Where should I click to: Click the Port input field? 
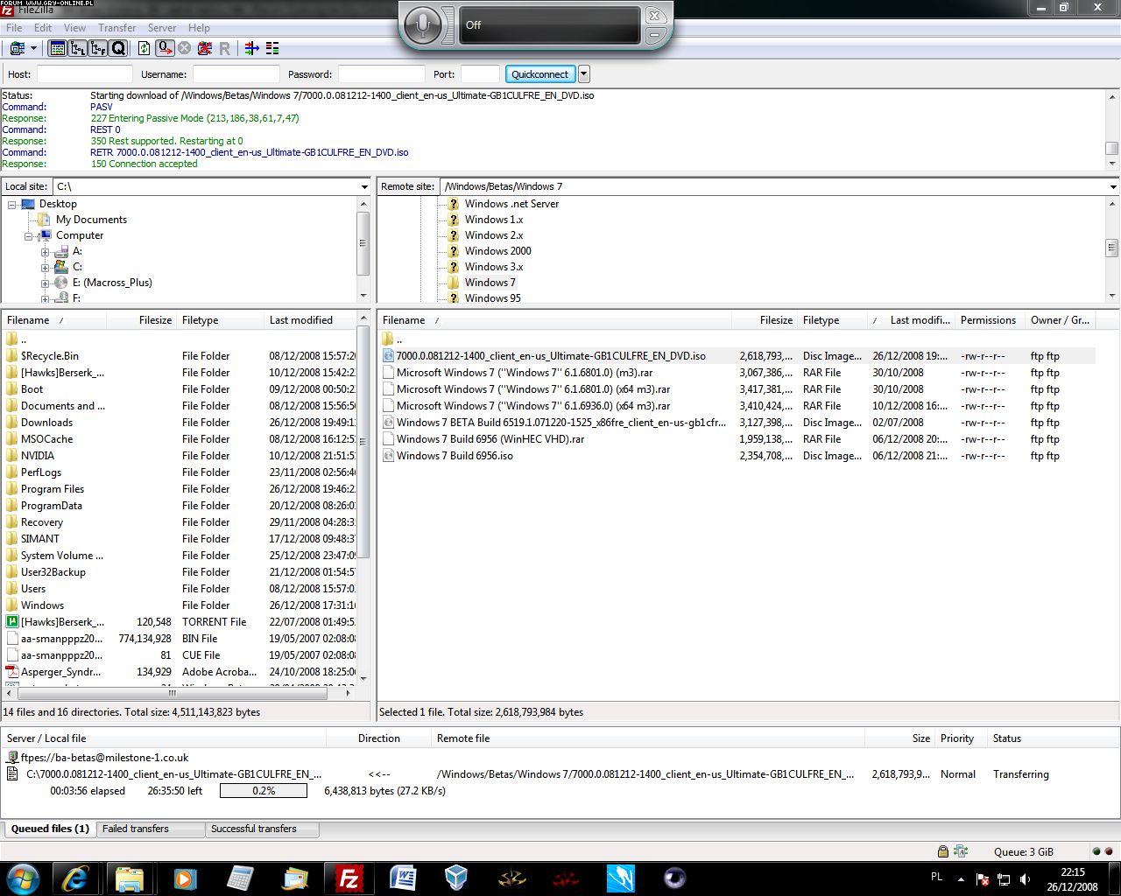coord(480,74)
